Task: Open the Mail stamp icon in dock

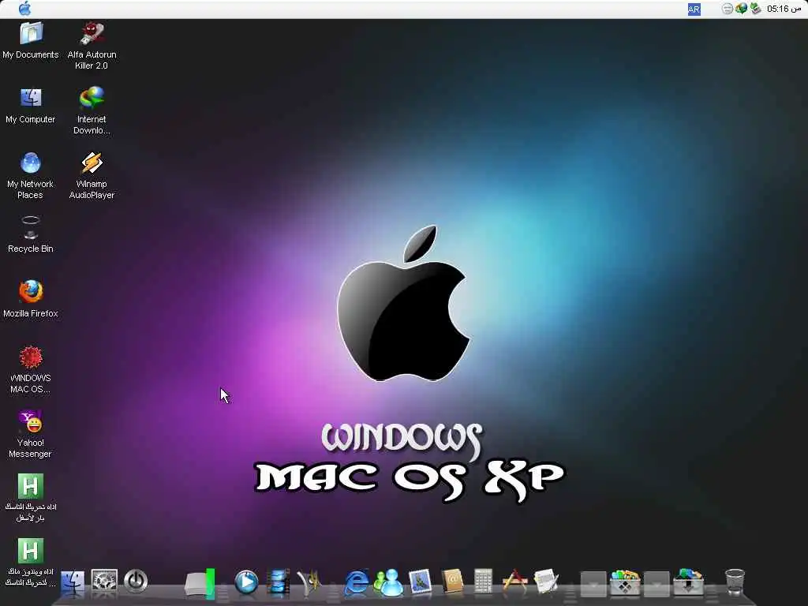Action: pos(420,582)
